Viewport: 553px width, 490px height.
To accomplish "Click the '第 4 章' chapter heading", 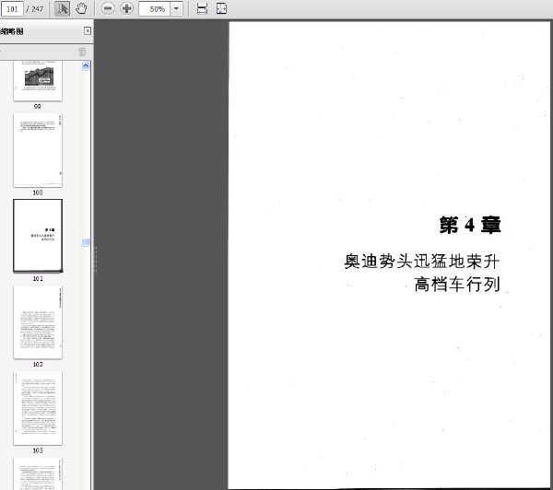I will (470, 225).
